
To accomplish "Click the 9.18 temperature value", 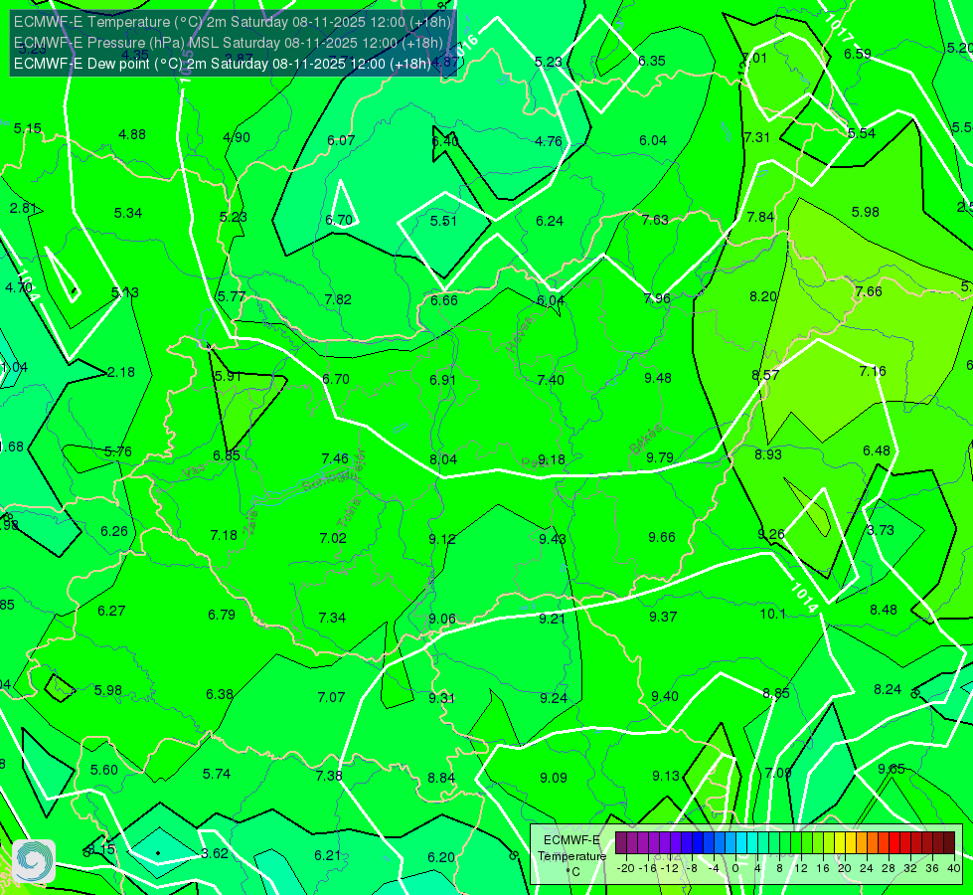I will tap(551, 459).
